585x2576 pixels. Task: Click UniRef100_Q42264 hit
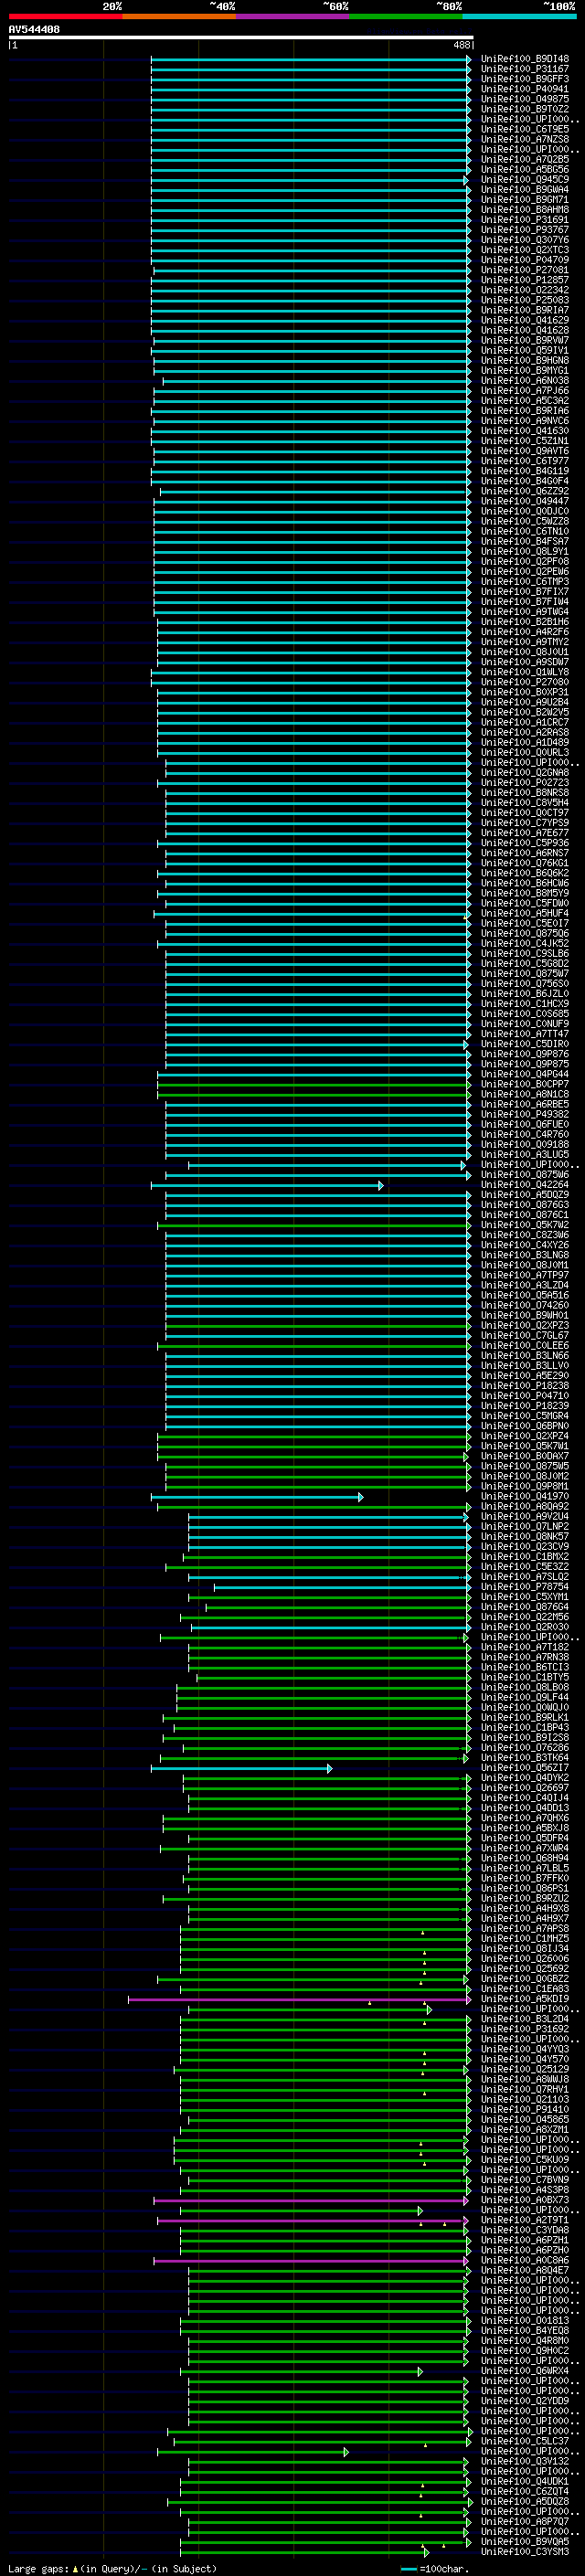point(524,1185)
